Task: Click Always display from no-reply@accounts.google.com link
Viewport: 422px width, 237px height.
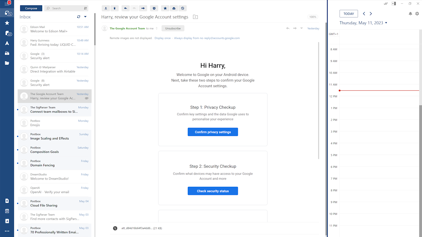Action: [x=207, y=38]
